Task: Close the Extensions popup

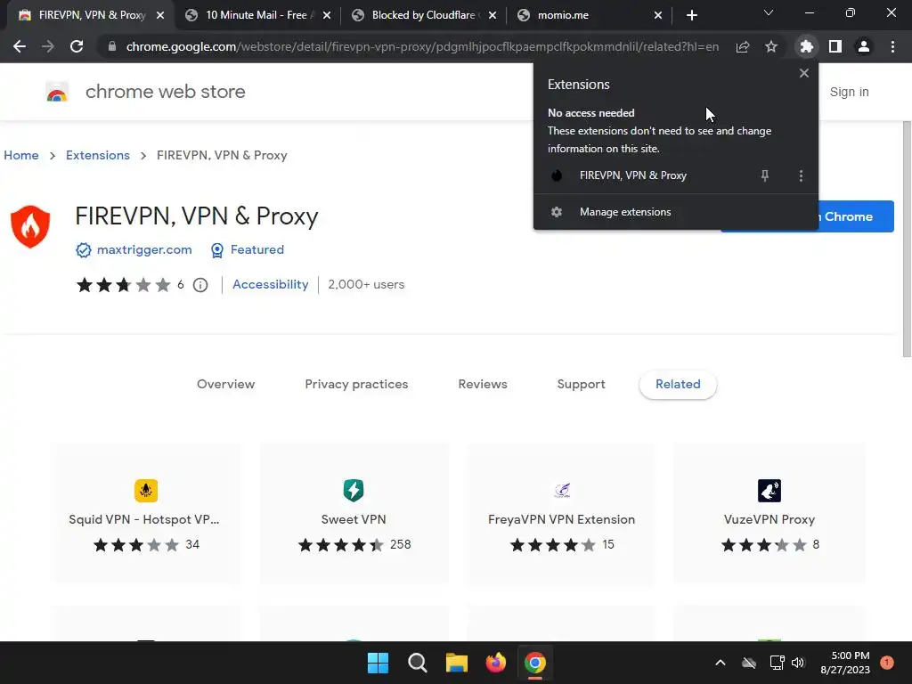Action: [804, 73]
